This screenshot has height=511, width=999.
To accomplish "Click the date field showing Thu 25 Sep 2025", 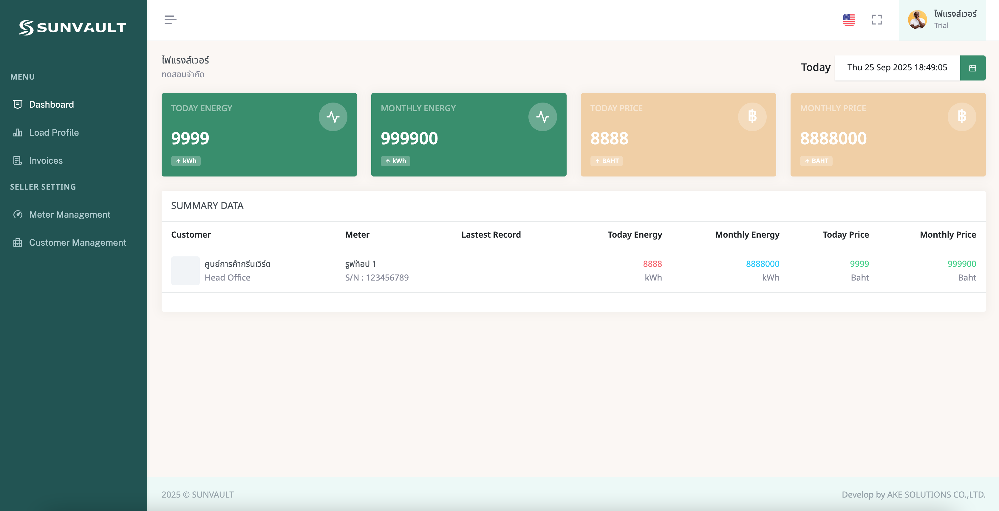I will 897,68.
